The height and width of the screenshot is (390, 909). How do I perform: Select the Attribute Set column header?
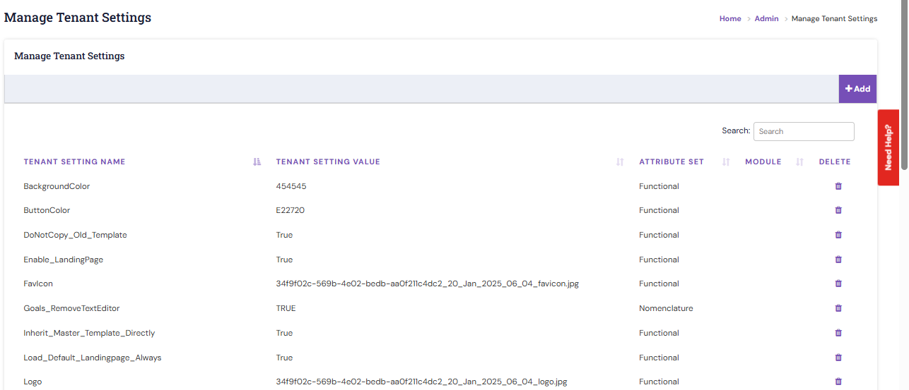point(672,162)
